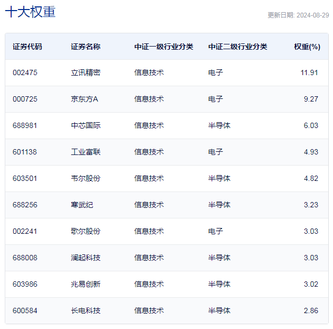This screenshot has height=329, width=333.
Task: Click 半导体 in the 澜起科技 row
Action: [219, 258]
